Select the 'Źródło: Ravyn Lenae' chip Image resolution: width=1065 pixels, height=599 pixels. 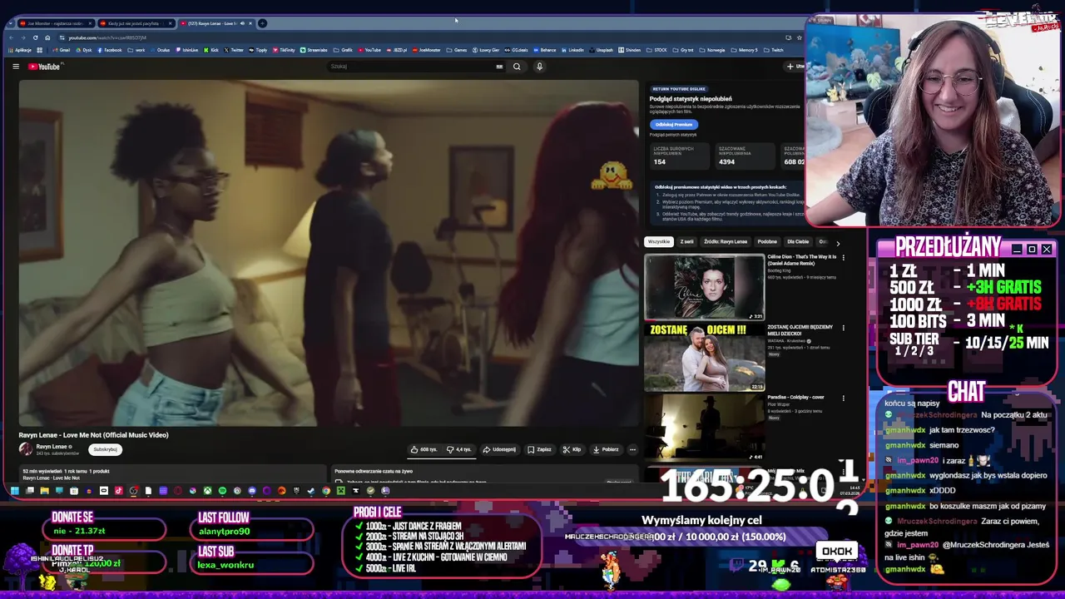[726, 242]
